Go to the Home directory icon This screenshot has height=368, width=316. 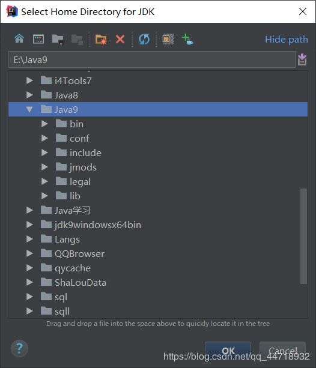click(19, 39)
